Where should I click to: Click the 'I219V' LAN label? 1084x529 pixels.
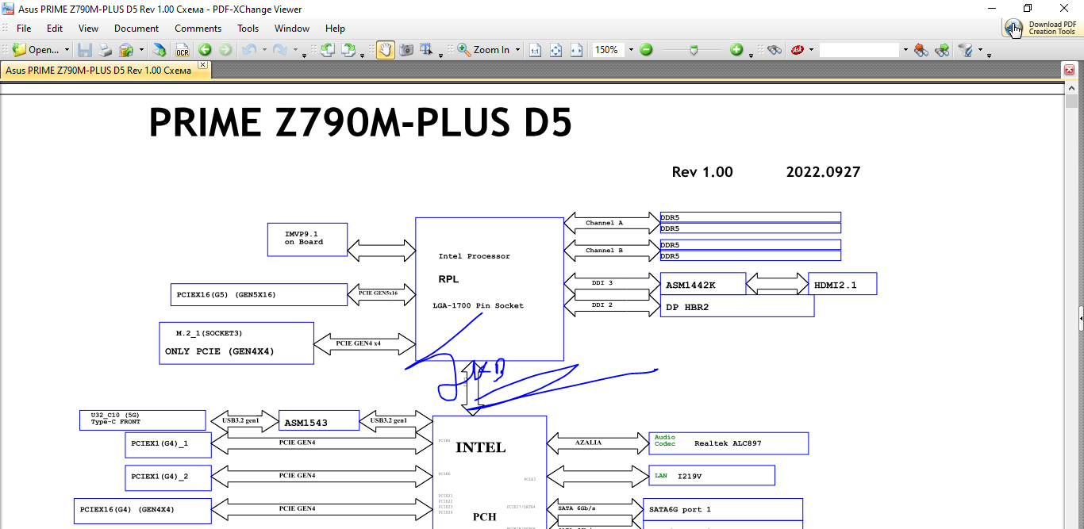click(x=690, y=476)
